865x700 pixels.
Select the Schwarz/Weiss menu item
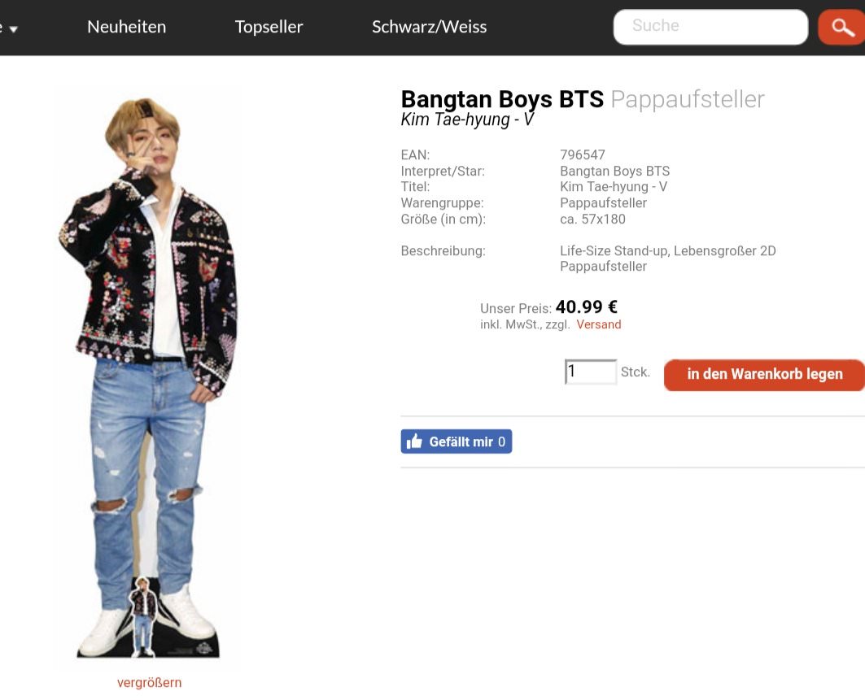point(429,27)
